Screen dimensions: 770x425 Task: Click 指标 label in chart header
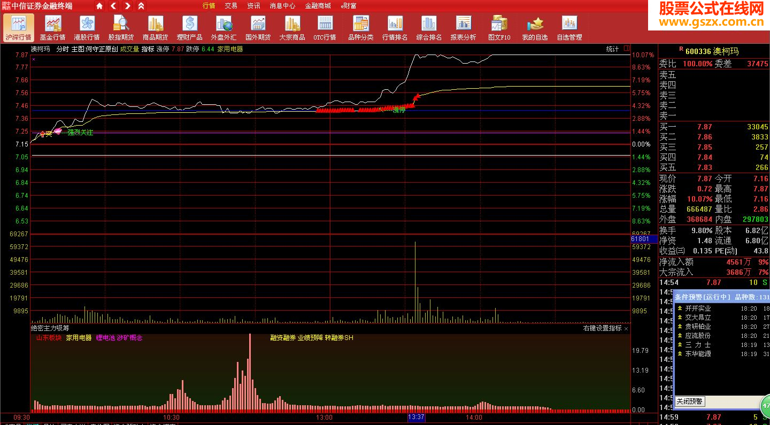click(148, 49)
